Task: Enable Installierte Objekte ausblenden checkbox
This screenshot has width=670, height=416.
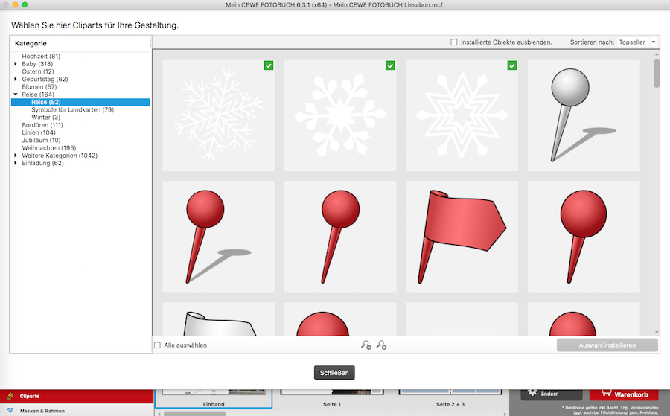Action: (x=454, y=42)
